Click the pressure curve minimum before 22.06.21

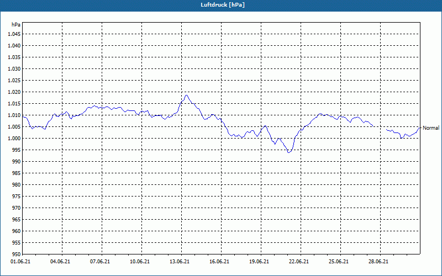tap(288, 152)
